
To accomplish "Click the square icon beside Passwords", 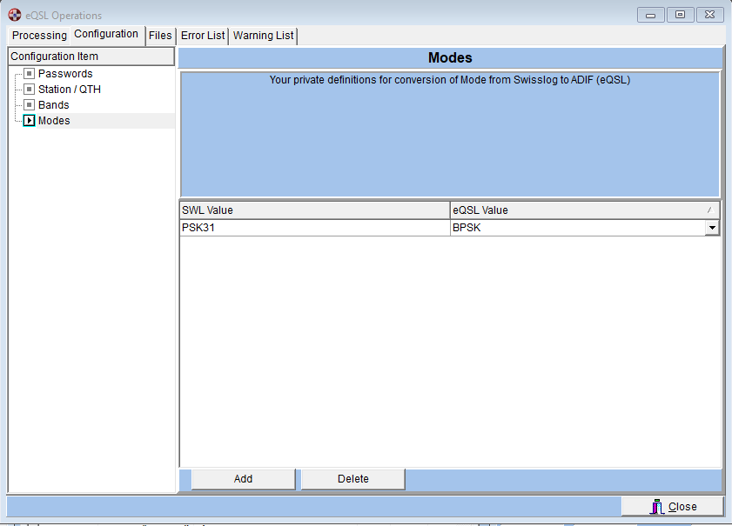I will (x=29, y=74).
